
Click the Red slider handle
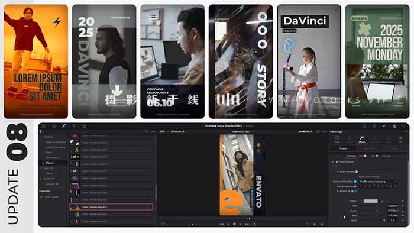tap(377, 206)
